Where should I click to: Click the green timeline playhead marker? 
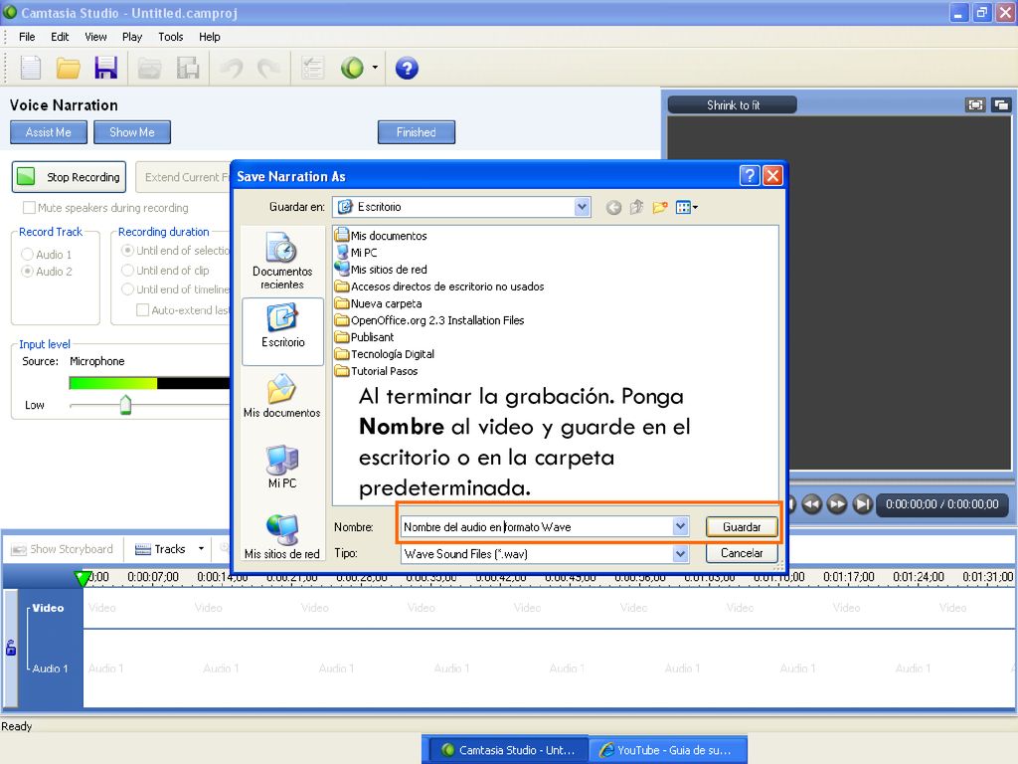(83, 578)
